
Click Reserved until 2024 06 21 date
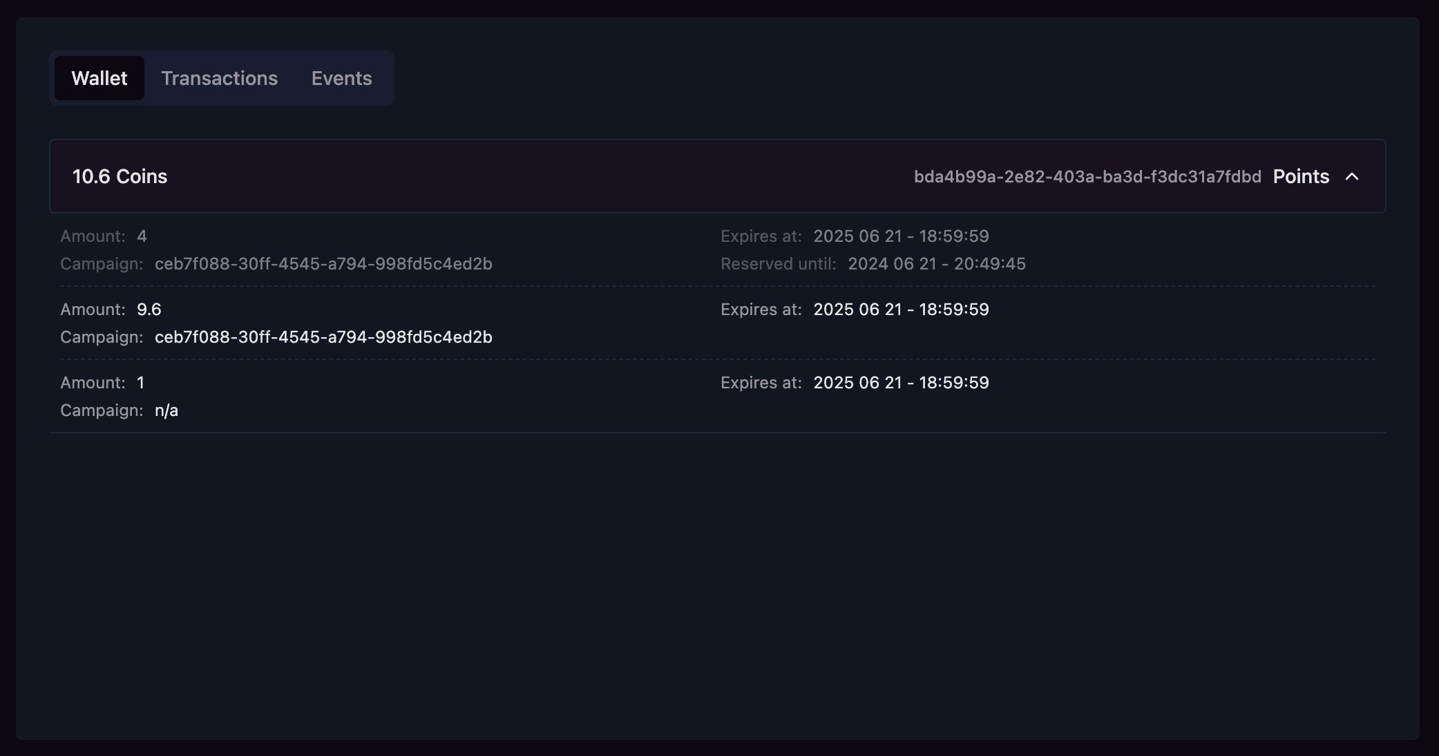click(936, 264)
